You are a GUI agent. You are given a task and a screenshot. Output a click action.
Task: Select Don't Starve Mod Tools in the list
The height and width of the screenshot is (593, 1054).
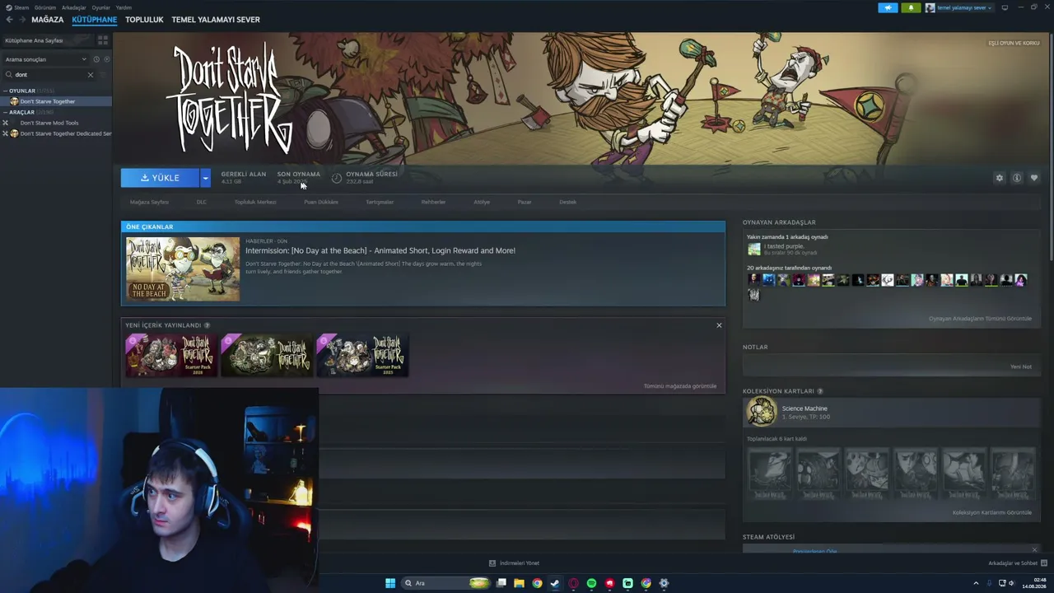(x=56, y=123)
